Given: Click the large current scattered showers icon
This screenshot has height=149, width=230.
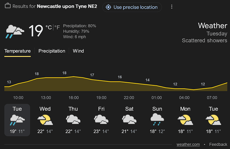Looking at the screenshot, I should [15, 32].
